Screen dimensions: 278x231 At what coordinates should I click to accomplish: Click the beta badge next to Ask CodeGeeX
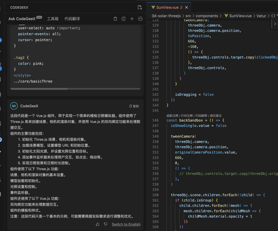pos(39,17)
